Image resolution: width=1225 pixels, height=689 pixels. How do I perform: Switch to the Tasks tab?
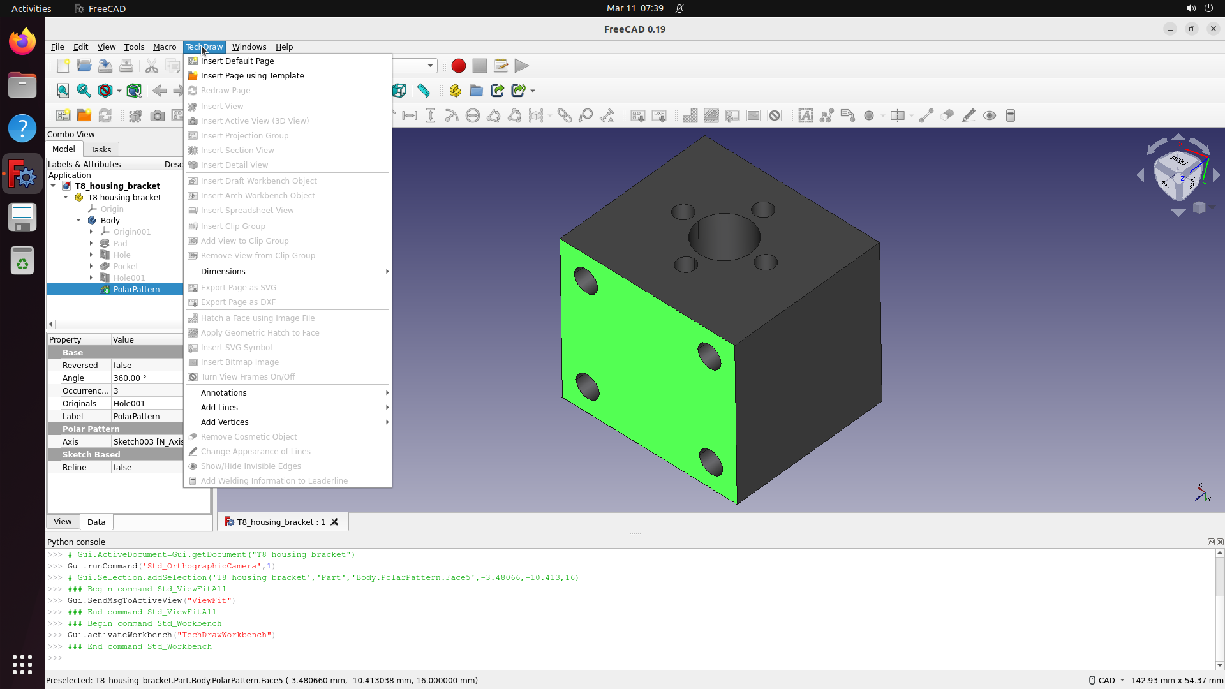[x=100, y=149]
